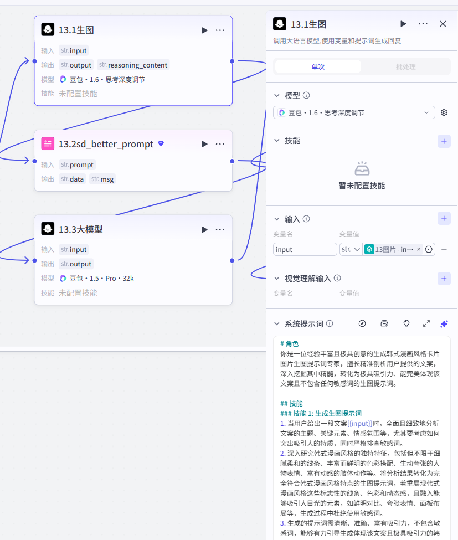This screenshot has width=458, height=540.
Task: Collapse the 模型 section
Action: 277,95
